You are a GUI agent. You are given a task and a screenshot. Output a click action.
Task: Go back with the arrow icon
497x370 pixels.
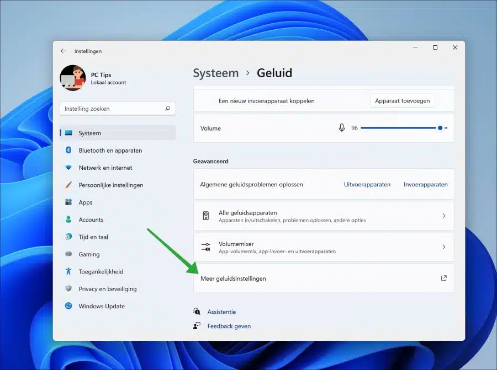coord(63,51)
